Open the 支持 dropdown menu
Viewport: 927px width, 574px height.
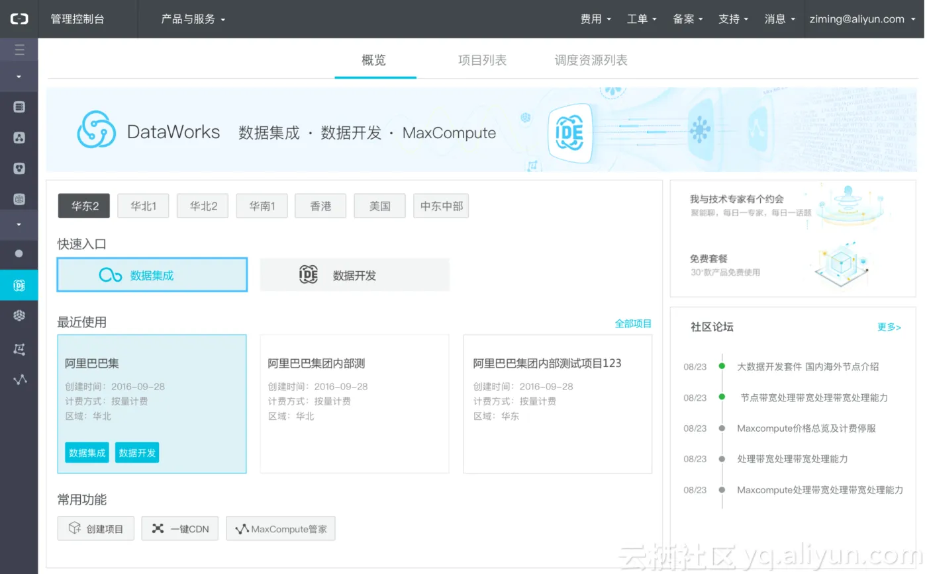pyautogui.click(x=733, y=19)
